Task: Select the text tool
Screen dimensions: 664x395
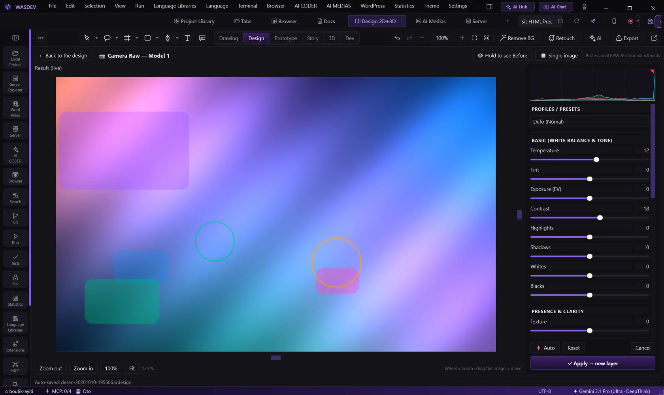Action: [x=187, y=38]
